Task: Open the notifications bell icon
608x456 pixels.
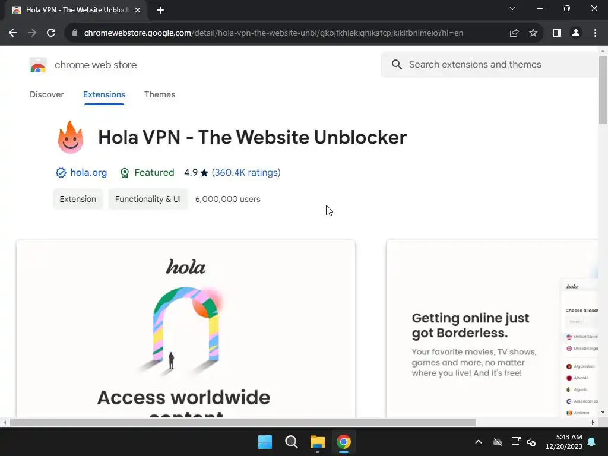Action: coord(592,442)
